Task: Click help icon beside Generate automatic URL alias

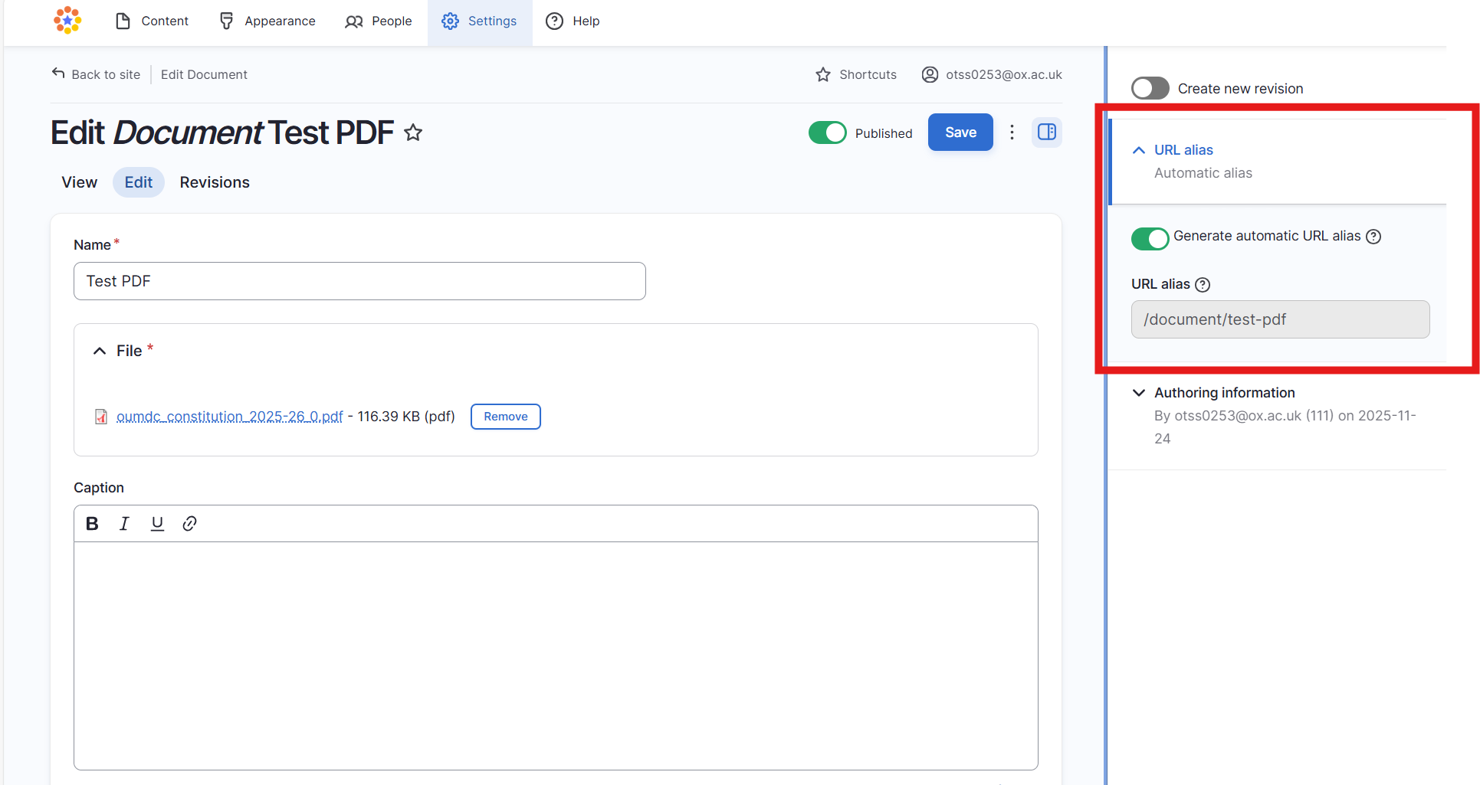Action: click(x=1373, y=237)
